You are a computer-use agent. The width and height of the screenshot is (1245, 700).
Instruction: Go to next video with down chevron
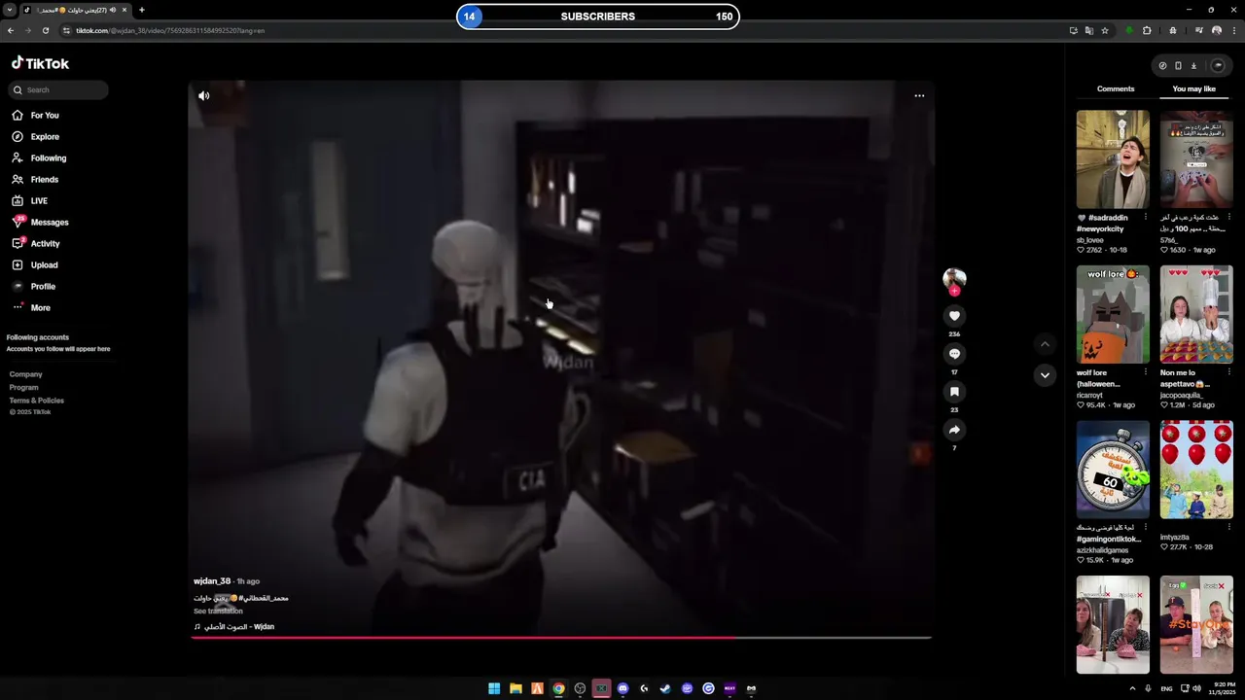(1045, 375)
